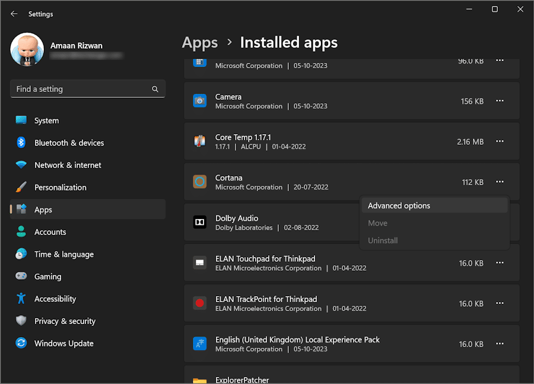This screenshot has height=384, width=534.
Task: Go to System settings label
Action: (47, 120)
